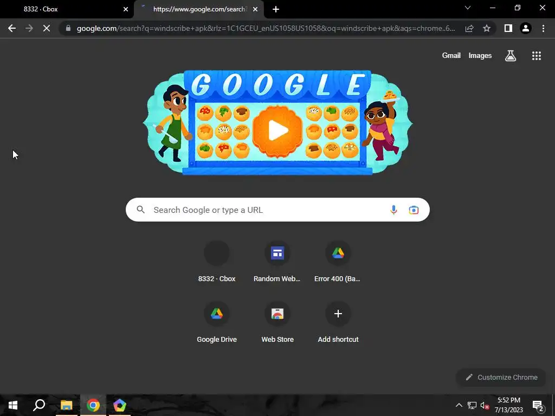View site information lock icon
The image size is (555, 416).
[68, 28]
